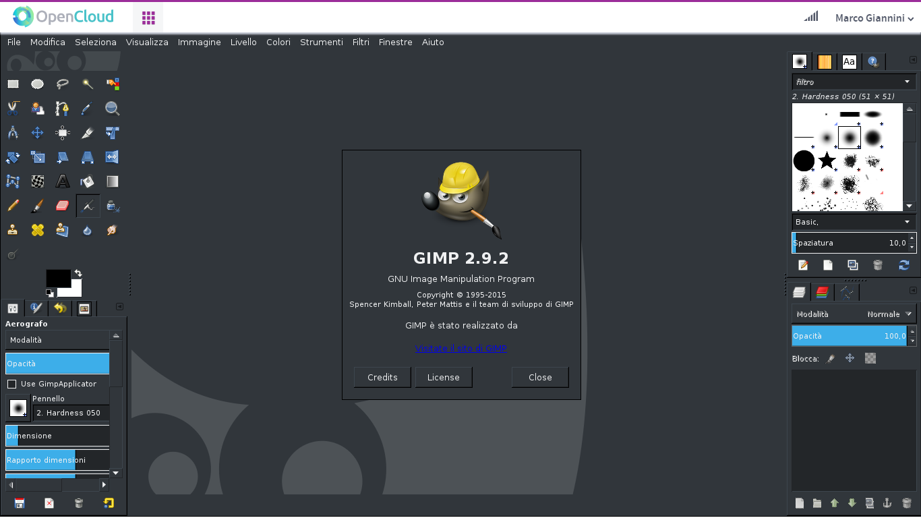Close the GIMP About dialog
Image resolution: width=921 pixels, height=518 pixels.
540,377
